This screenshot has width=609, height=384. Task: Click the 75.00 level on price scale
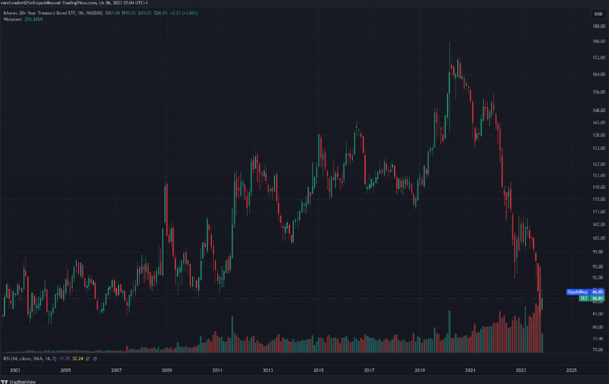click(x=597, y=349)
